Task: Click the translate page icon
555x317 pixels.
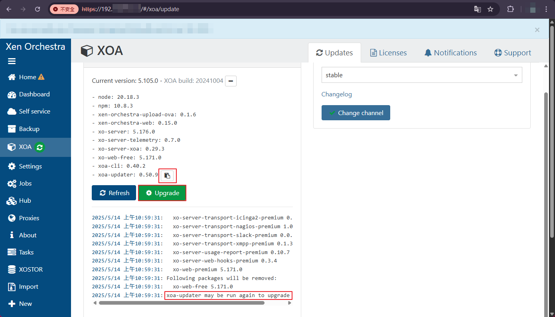Action: (477, 9)
